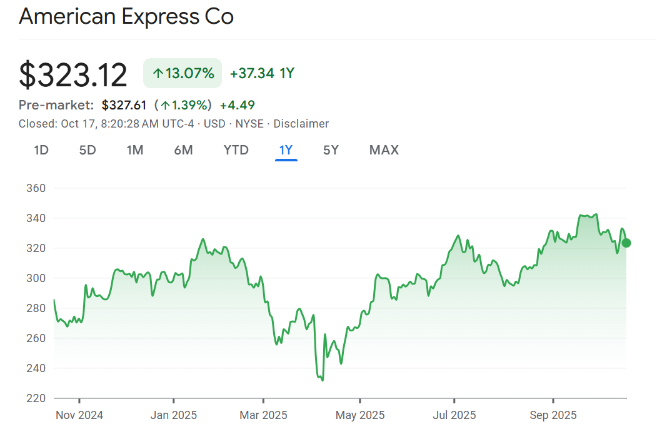Viewport: 657px width, 439px height.
Task: Click the pre-market up arrow icon
Action: tap(164, 105)
